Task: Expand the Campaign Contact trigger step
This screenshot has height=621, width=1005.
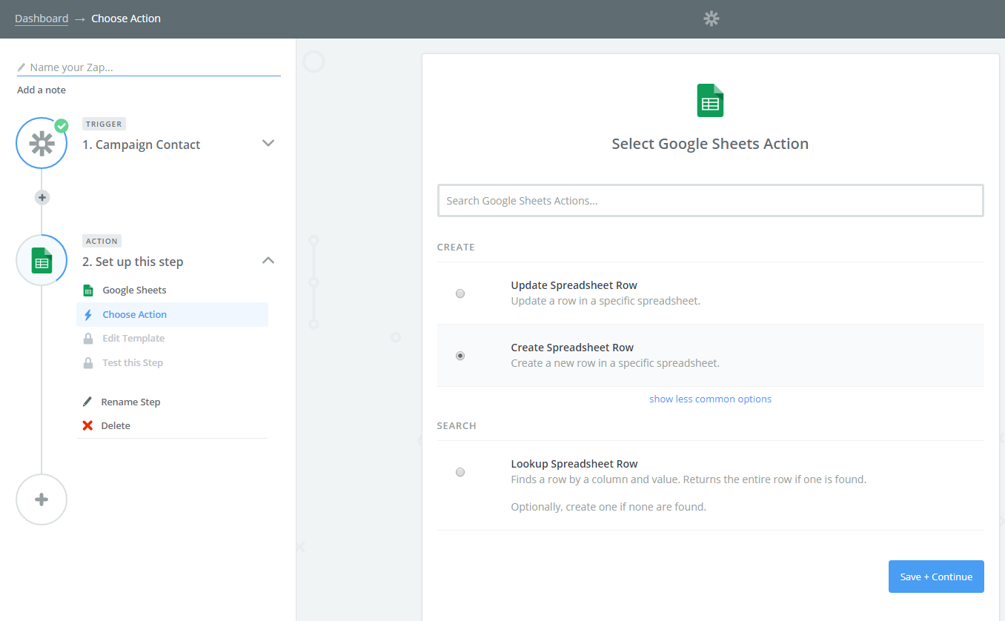Action: [268, 143]
